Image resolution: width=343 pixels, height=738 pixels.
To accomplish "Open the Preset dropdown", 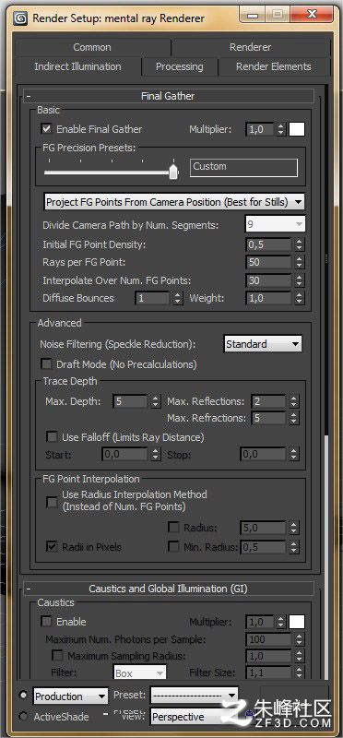I will coord(194,696).
